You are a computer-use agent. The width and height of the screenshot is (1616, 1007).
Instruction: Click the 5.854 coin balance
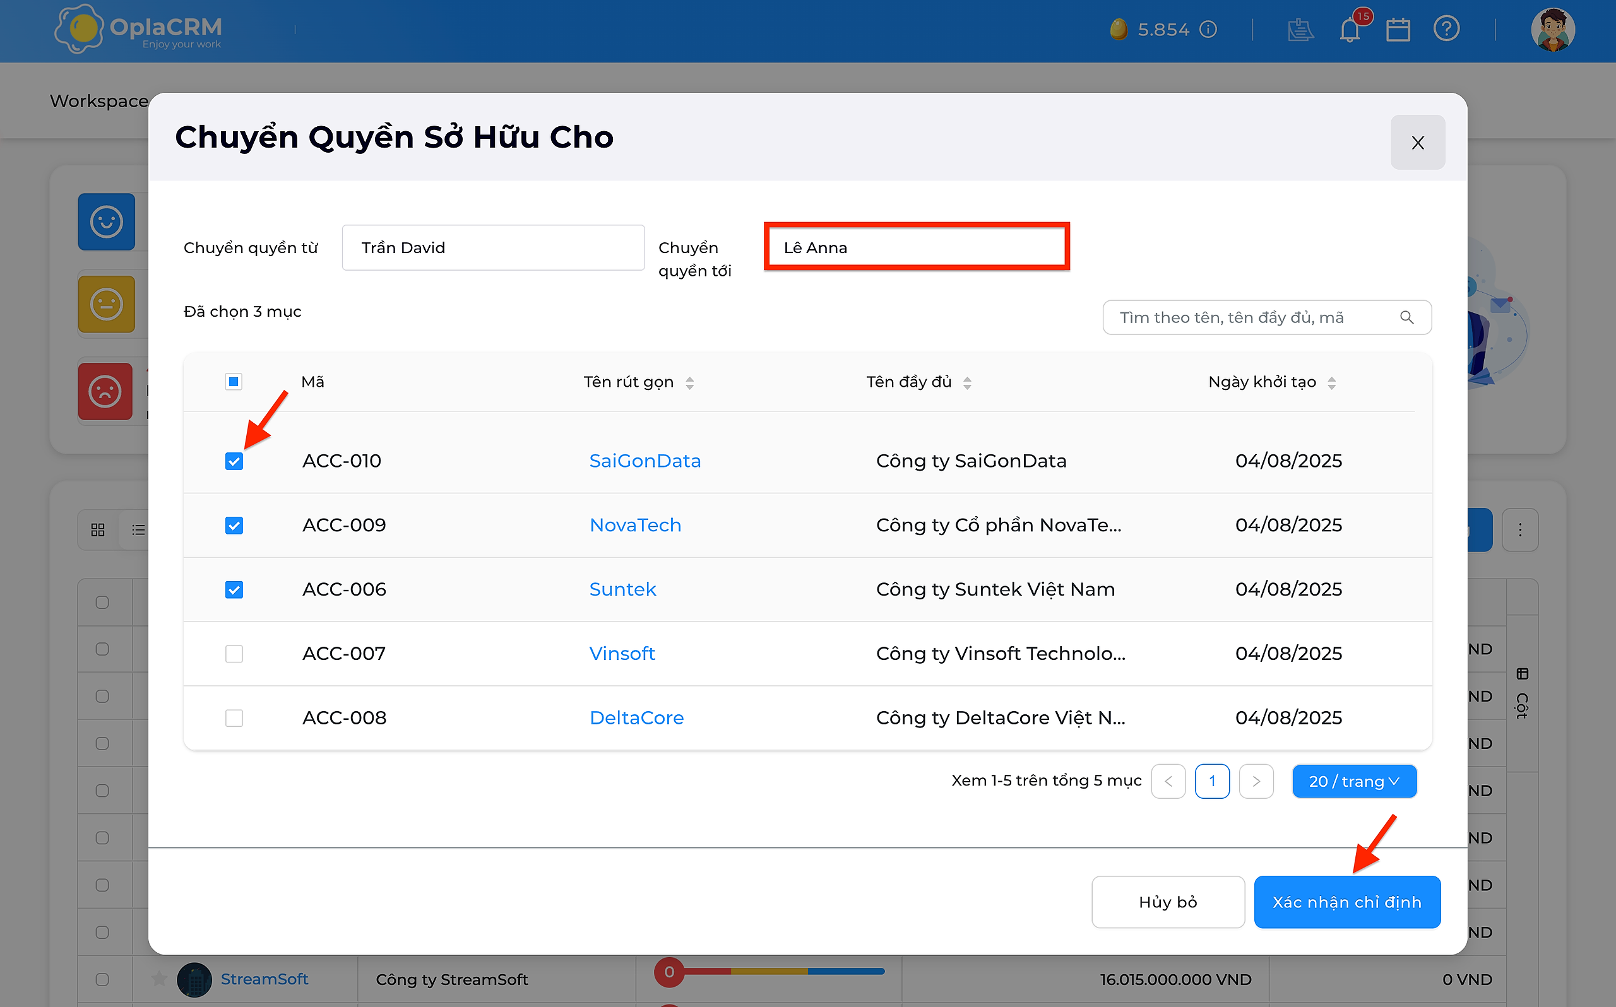click(1163, 29)
